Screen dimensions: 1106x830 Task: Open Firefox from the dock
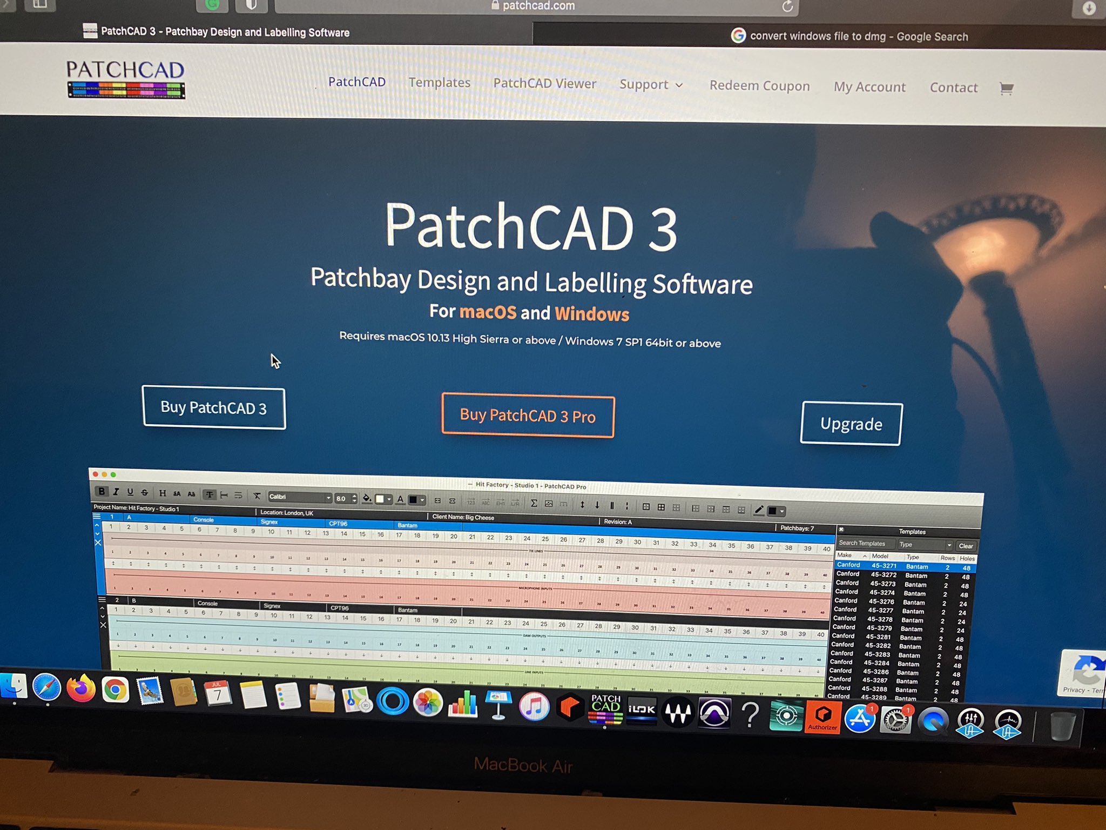pyautogui.click(x=81, y=689)
